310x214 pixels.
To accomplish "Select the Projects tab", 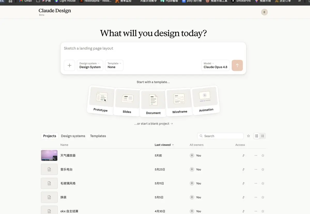I will click(50, 136).
